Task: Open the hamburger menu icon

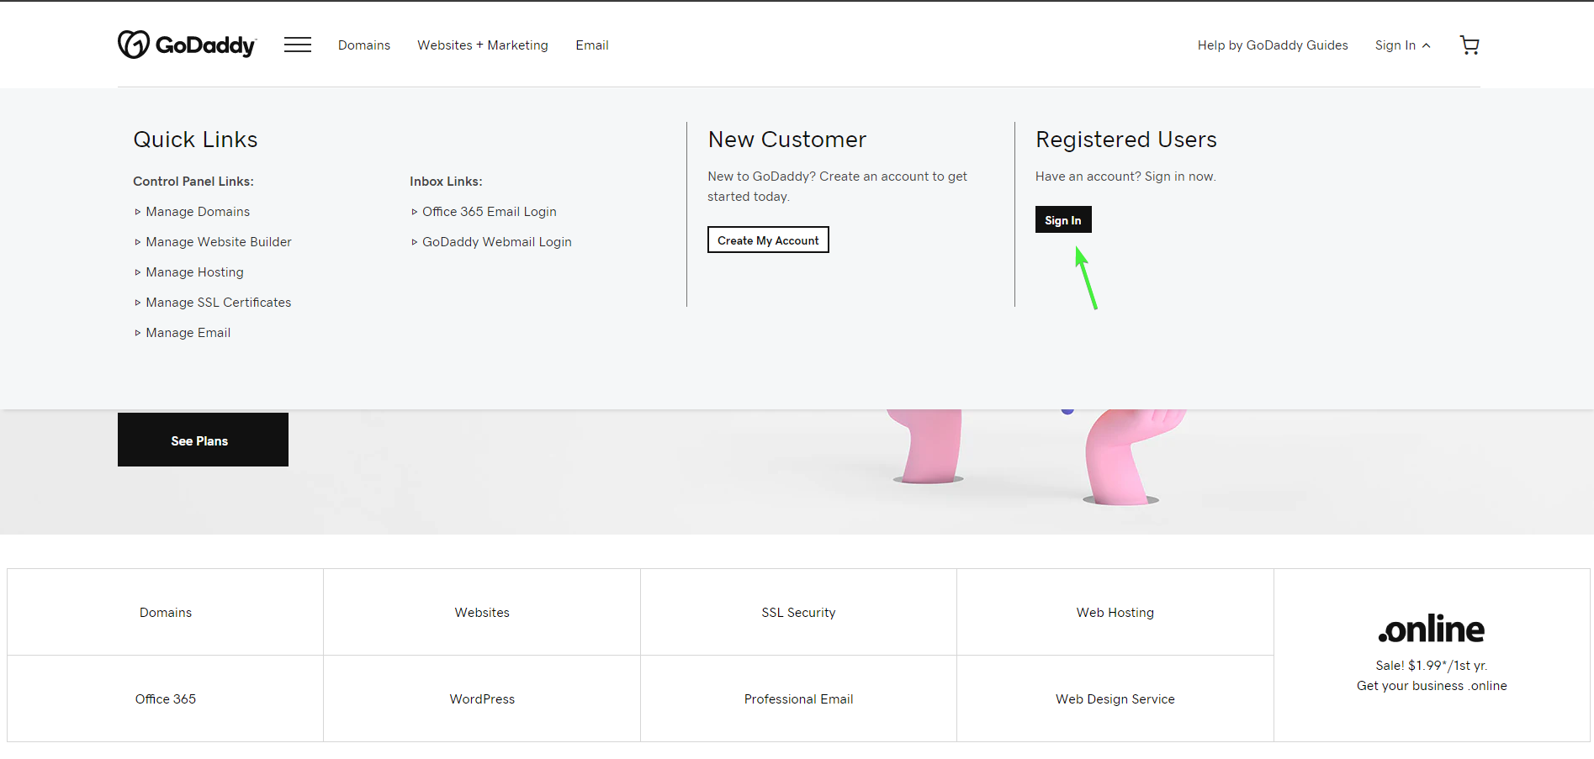Action: click(298, 45)
